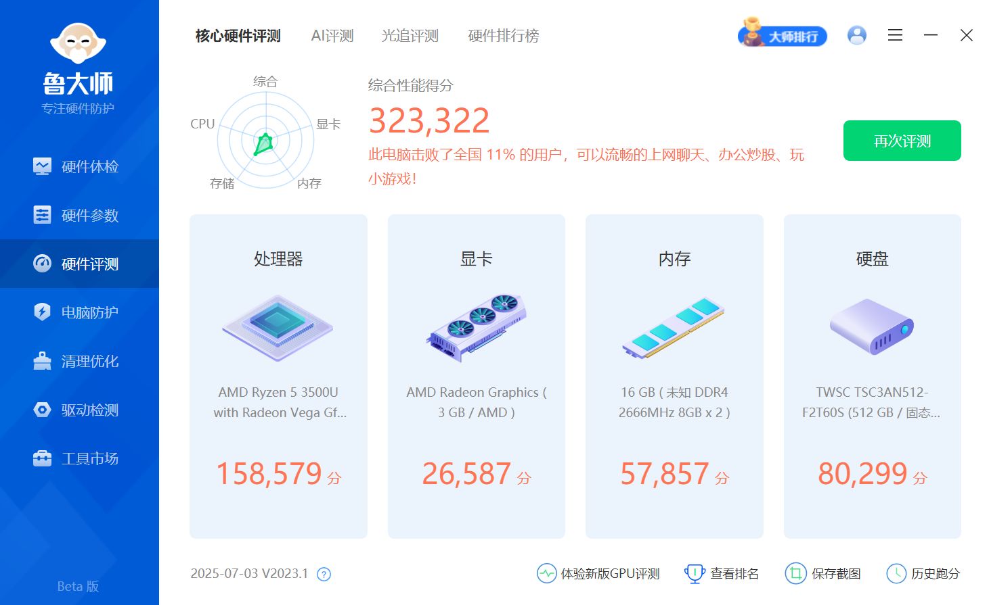The image size is (989, 605).
Task: Open the hamburger settings menu
Action: coord(895,35)
